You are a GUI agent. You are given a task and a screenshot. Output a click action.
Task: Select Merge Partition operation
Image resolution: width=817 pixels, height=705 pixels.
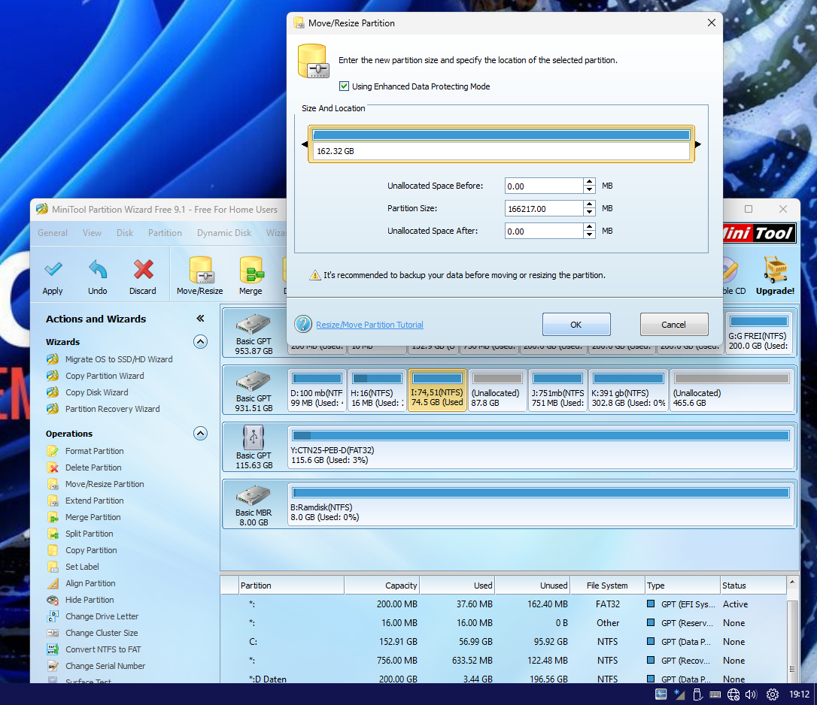coord(93,517)
